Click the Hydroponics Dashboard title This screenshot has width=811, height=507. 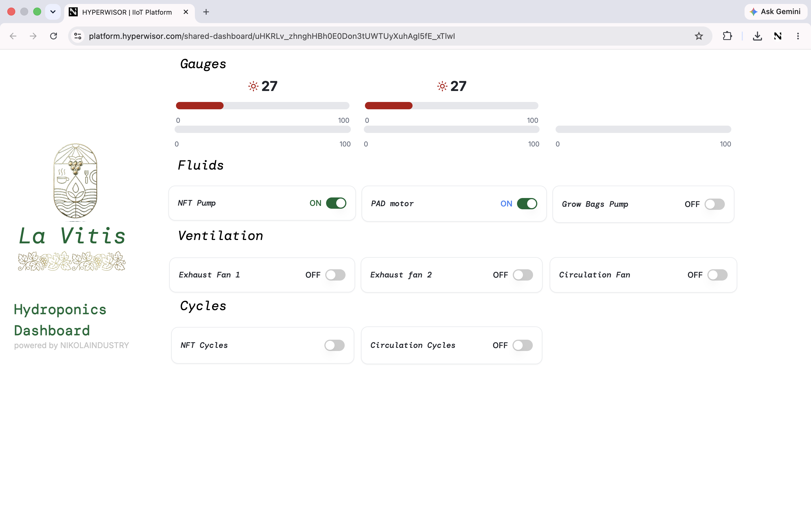point(60,320)
